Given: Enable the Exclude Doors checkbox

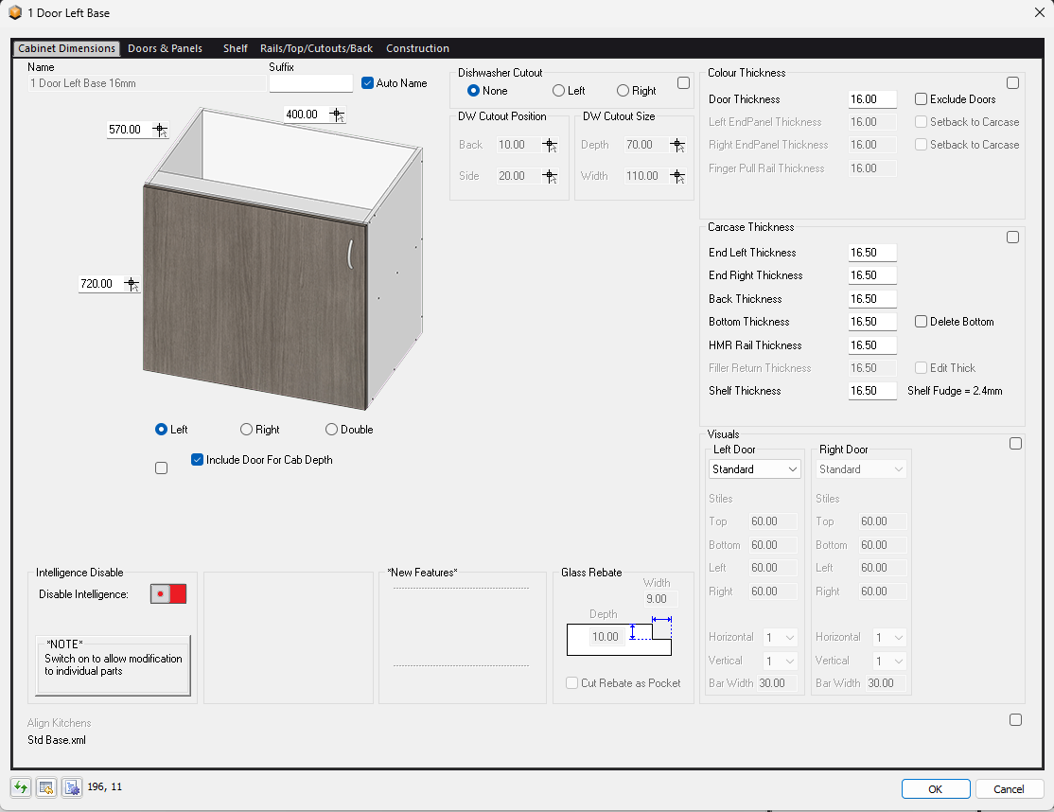Looking at the screenshot, I should coord(921,99).
